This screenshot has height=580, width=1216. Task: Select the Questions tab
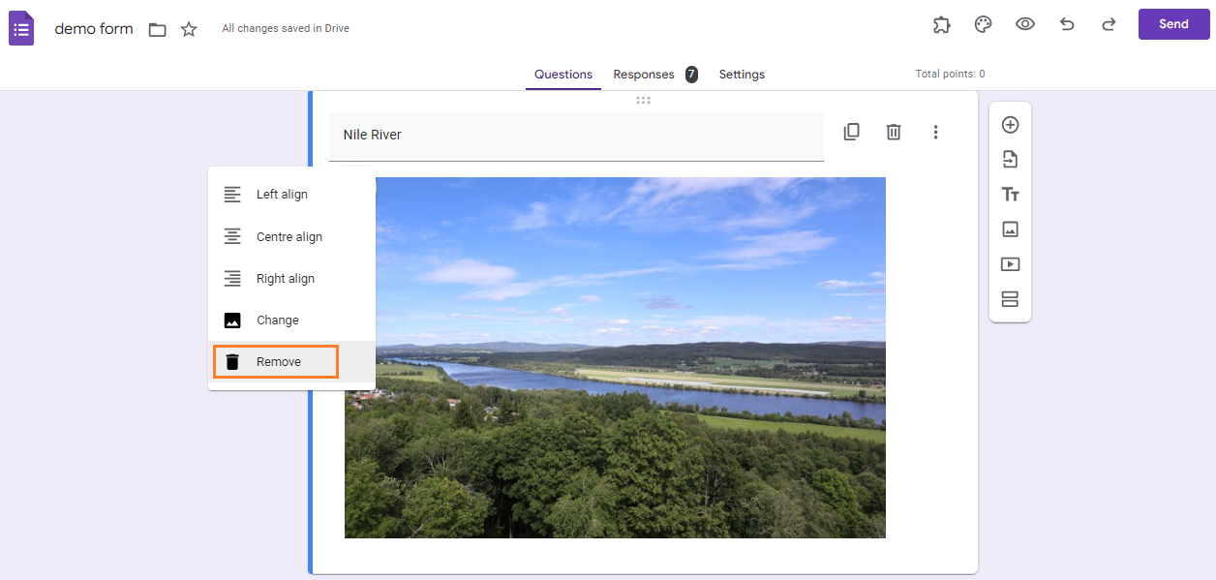pyautogui.click(x=562, y=75)
